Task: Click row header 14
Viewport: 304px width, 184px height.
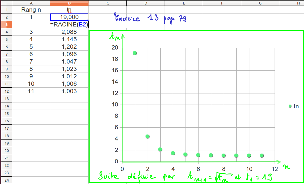Action: click(x=6, y=106)
